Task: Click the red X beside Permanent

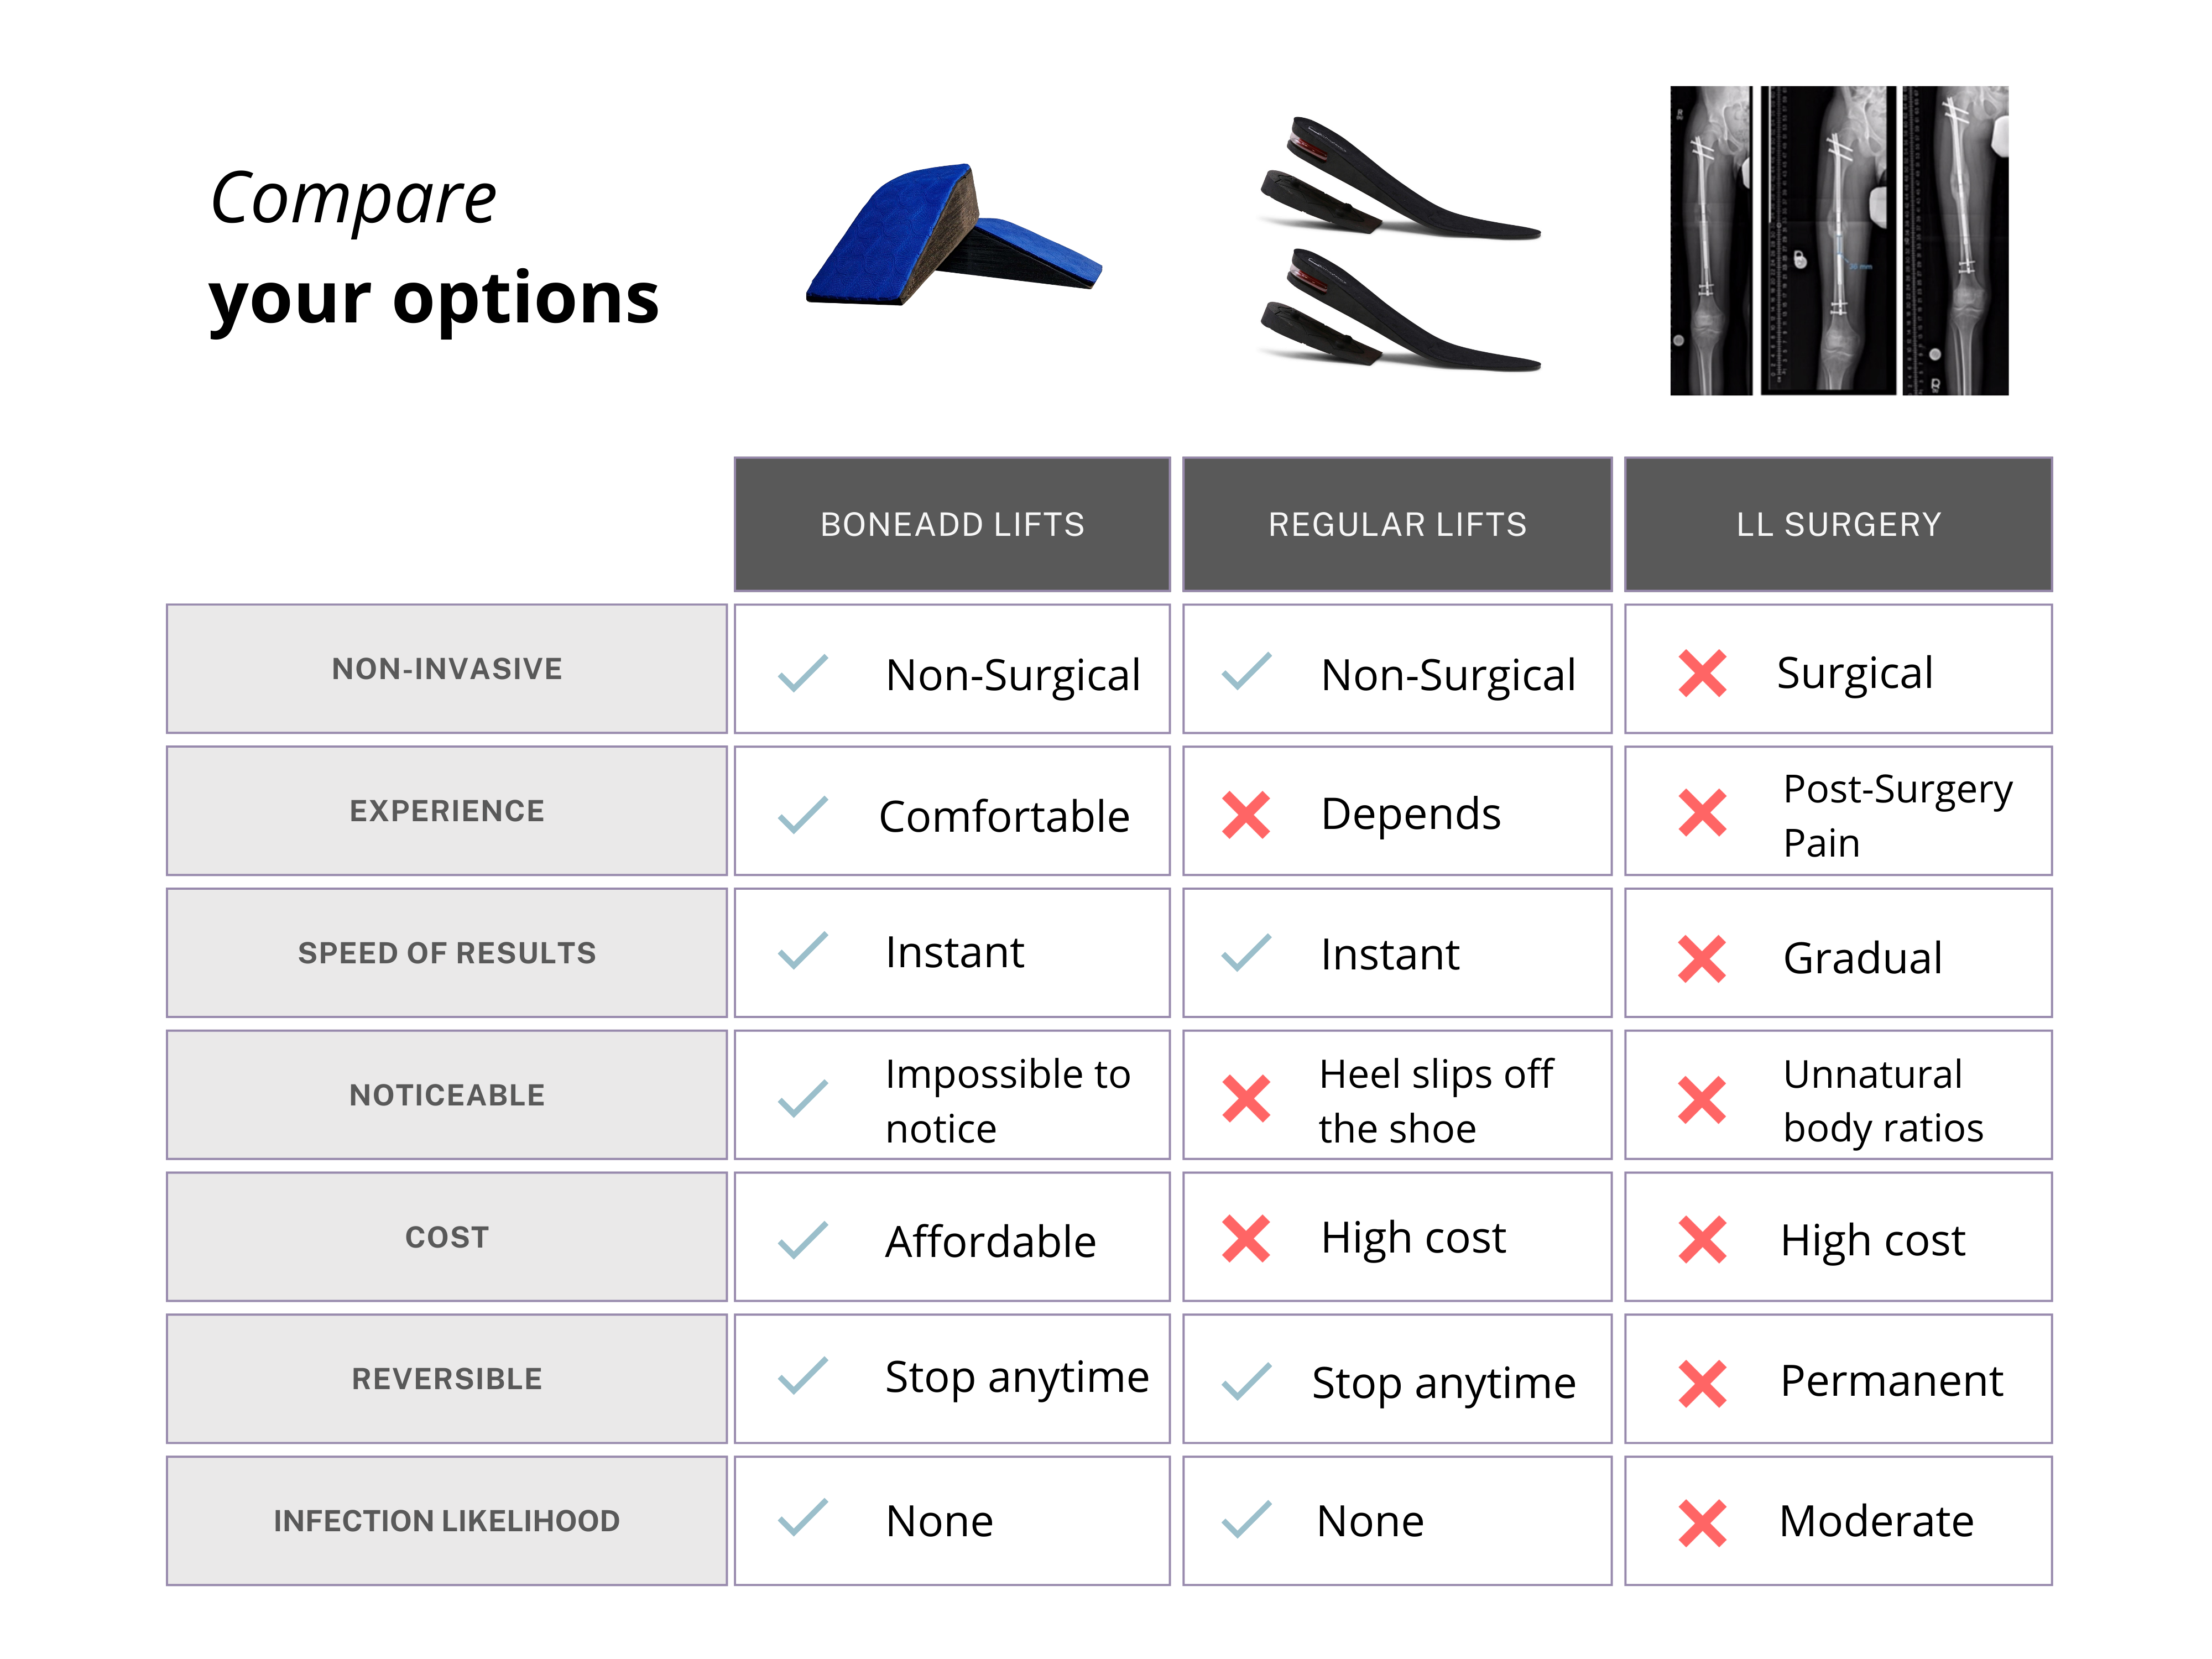Action: pyautogui.click(x=1702, y=1383)
